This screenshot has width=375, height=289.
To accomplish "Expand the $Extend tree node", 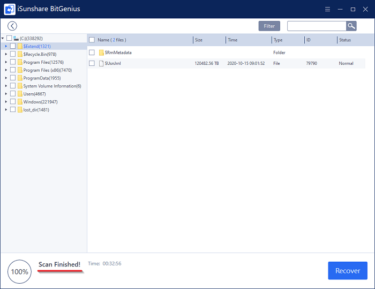I will pyautogui.click(x=6, y=46).
